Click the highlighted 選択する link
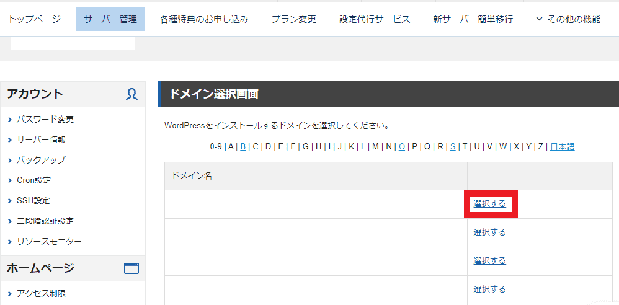The image size is (619, 305). (x=489, y=204)
